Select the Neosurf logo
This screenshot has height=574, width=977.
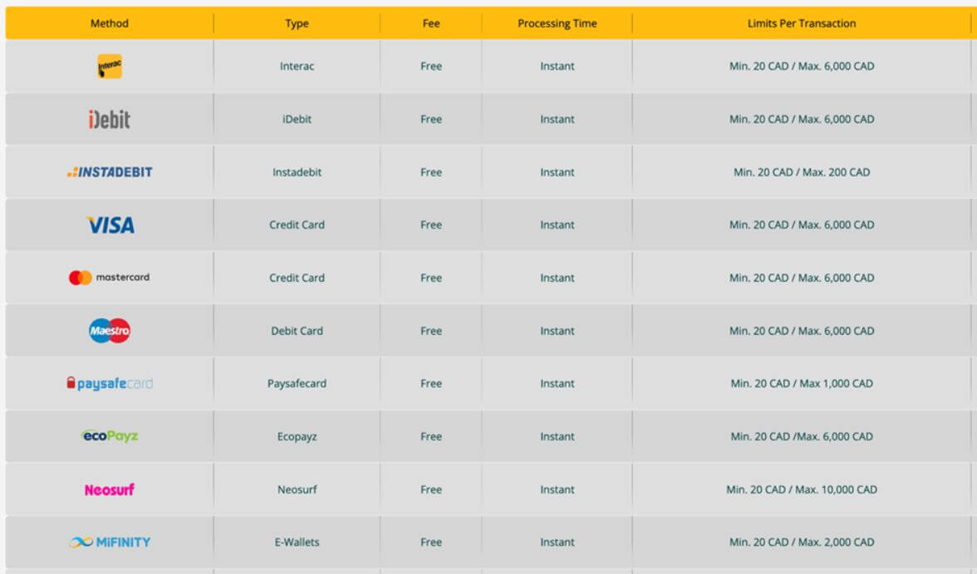pyautogui.click(x=109, y=490)
